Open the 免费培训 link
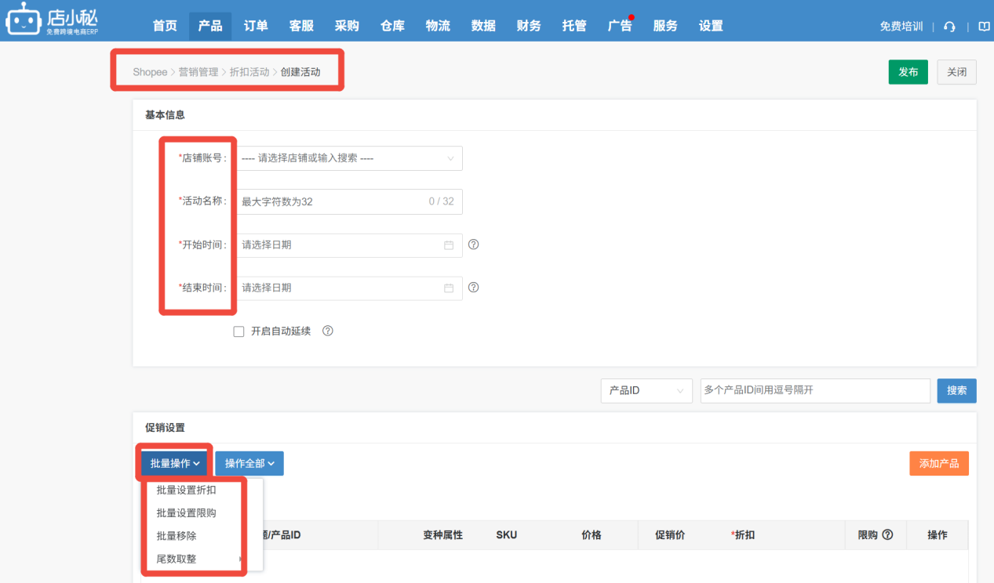This screenshot has height=583, width=994. coord(901,27)
